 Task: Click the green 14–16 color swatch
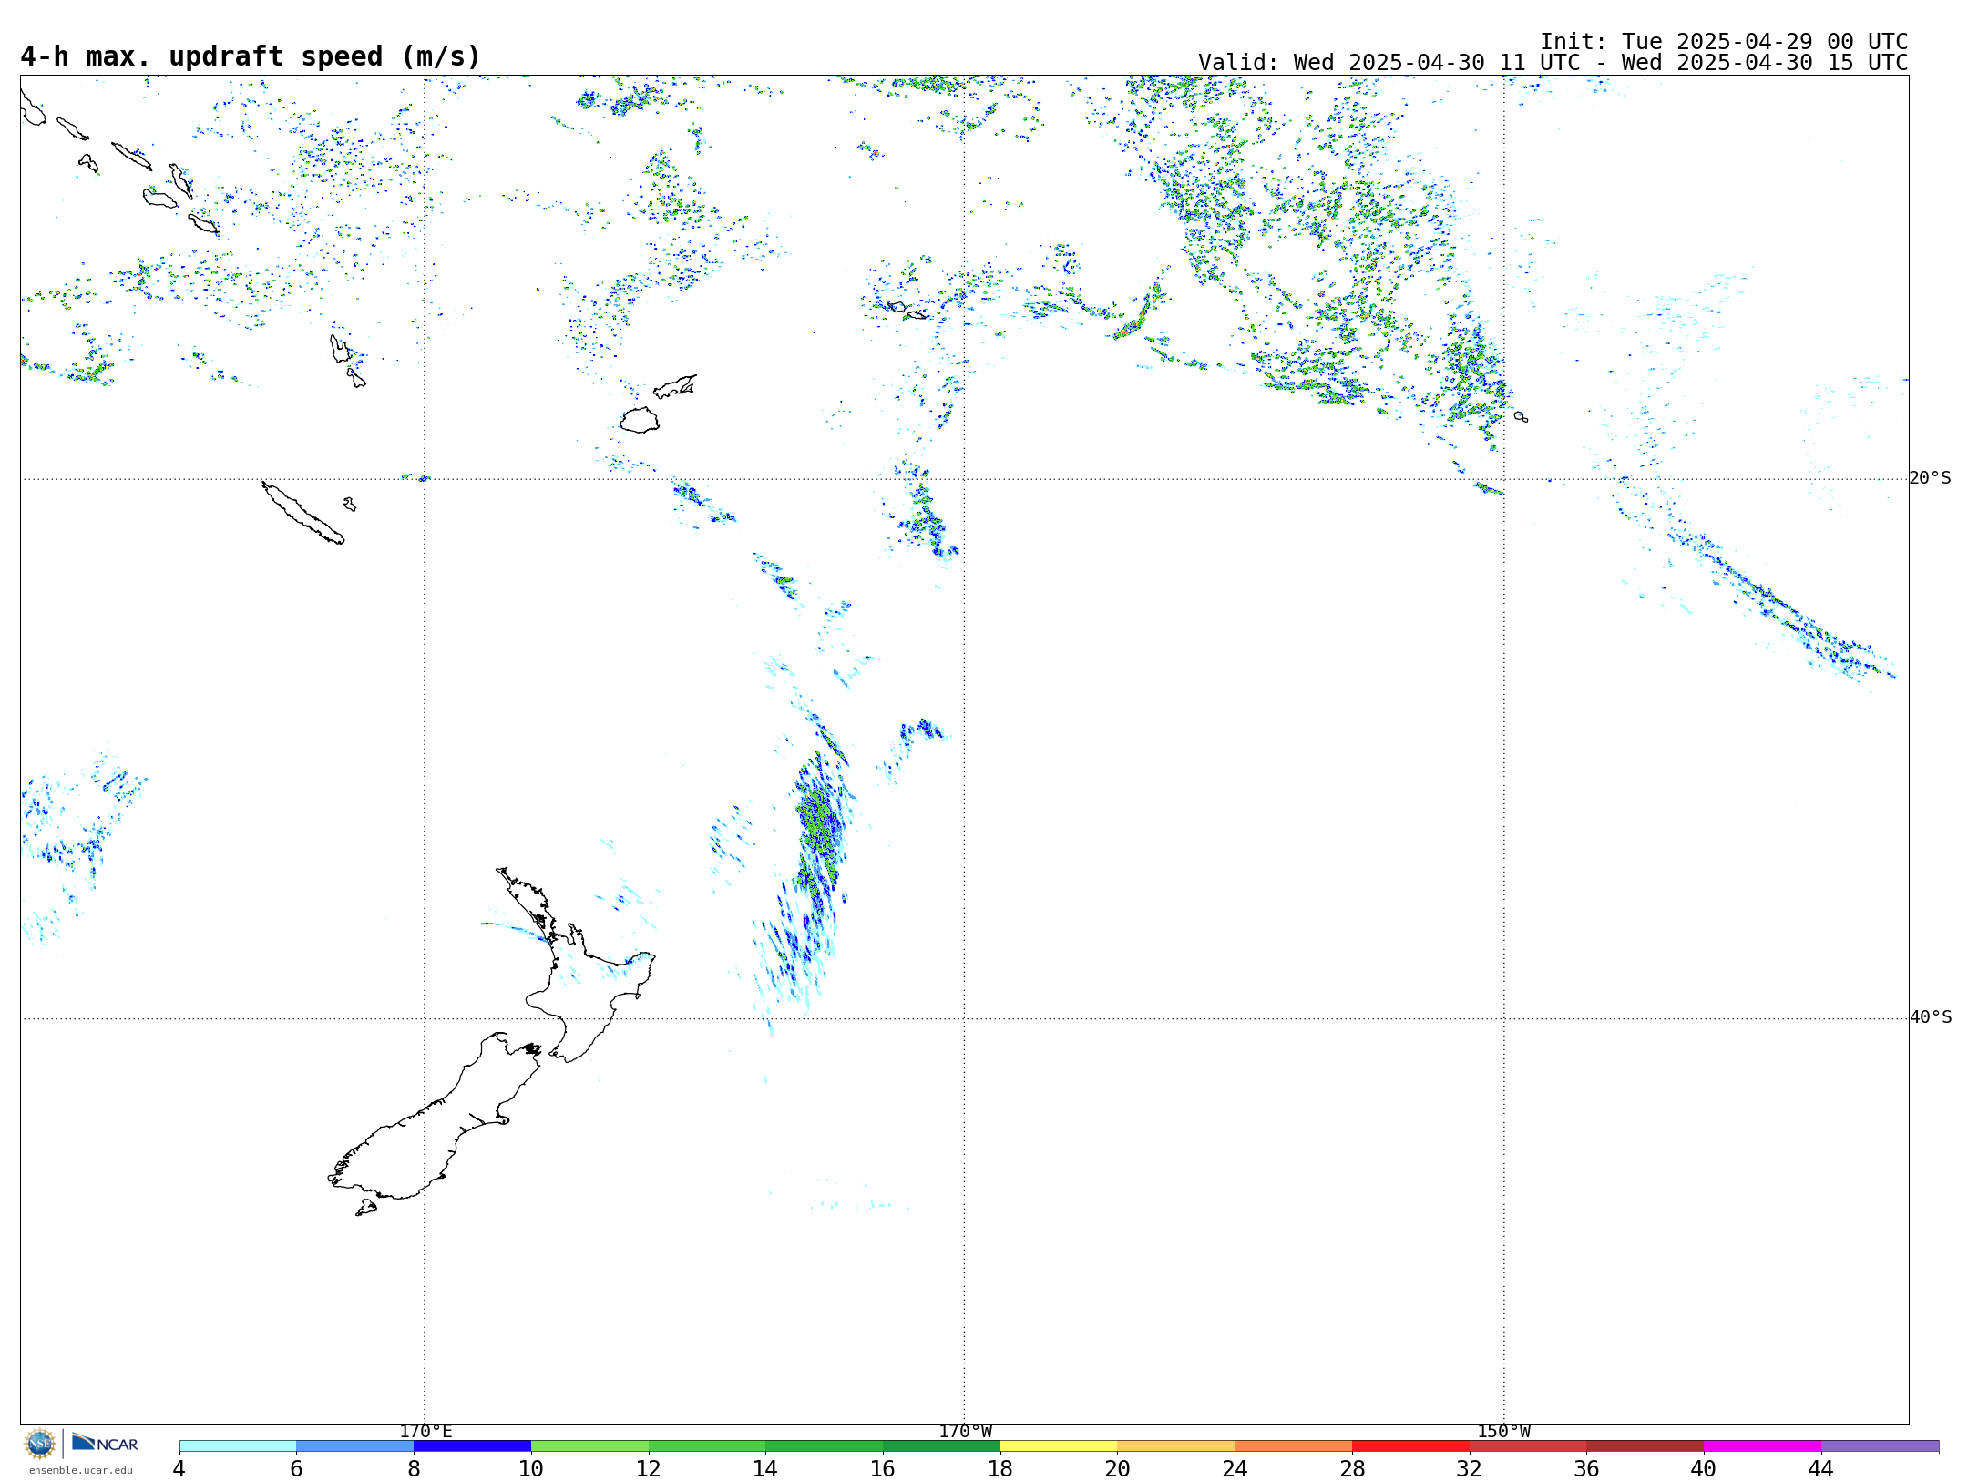(824, 1445)
